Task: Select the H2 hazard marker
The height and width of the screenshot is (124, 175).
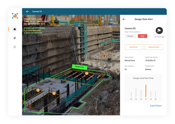Action: (54, 93)
